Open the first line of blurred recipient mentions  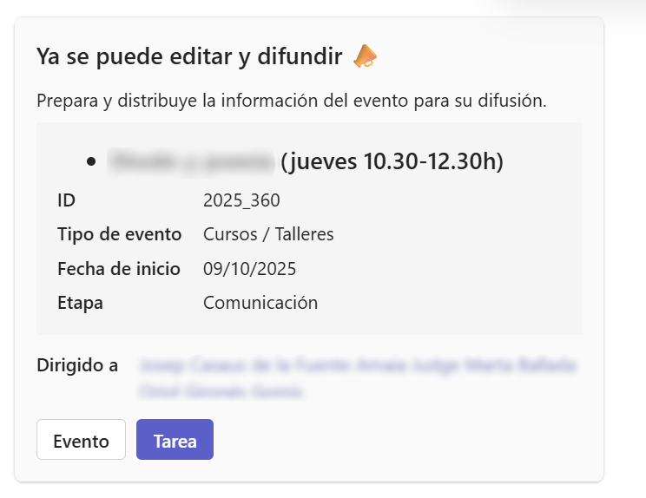pyautogui.click(x=357, y=365)
